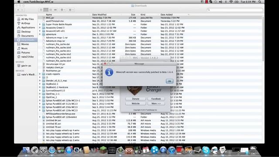Click the Spotlight magnifier in menu bar
Image resolution: width=279 pixels, height=157 pixels.
pyautogui.click(x=260, y=2)
